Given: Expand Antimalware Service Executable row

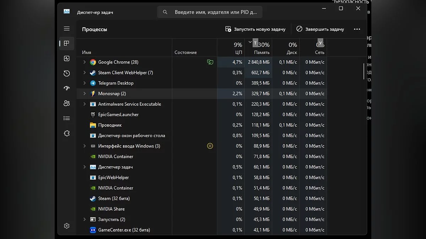Looking at the screenshot, I should 84,104.
